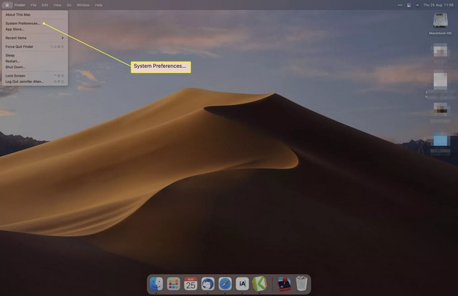Open the Trash in the Dock
The width and height of the screenshot is (458, 296).
(x=302, y=284)
